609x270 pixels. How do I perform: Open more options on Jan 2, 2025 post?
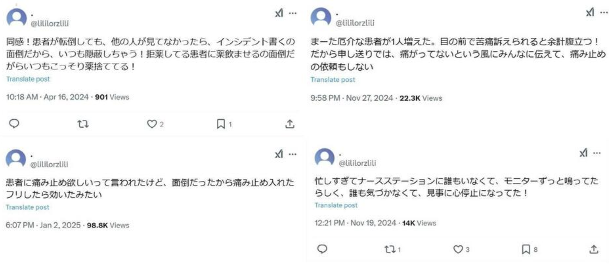coord(293,154)
